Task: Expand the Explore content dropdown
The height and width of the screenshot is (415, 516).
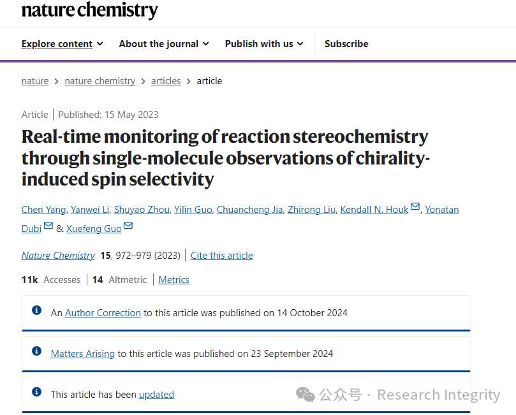Action: click(x=63, y=44)
